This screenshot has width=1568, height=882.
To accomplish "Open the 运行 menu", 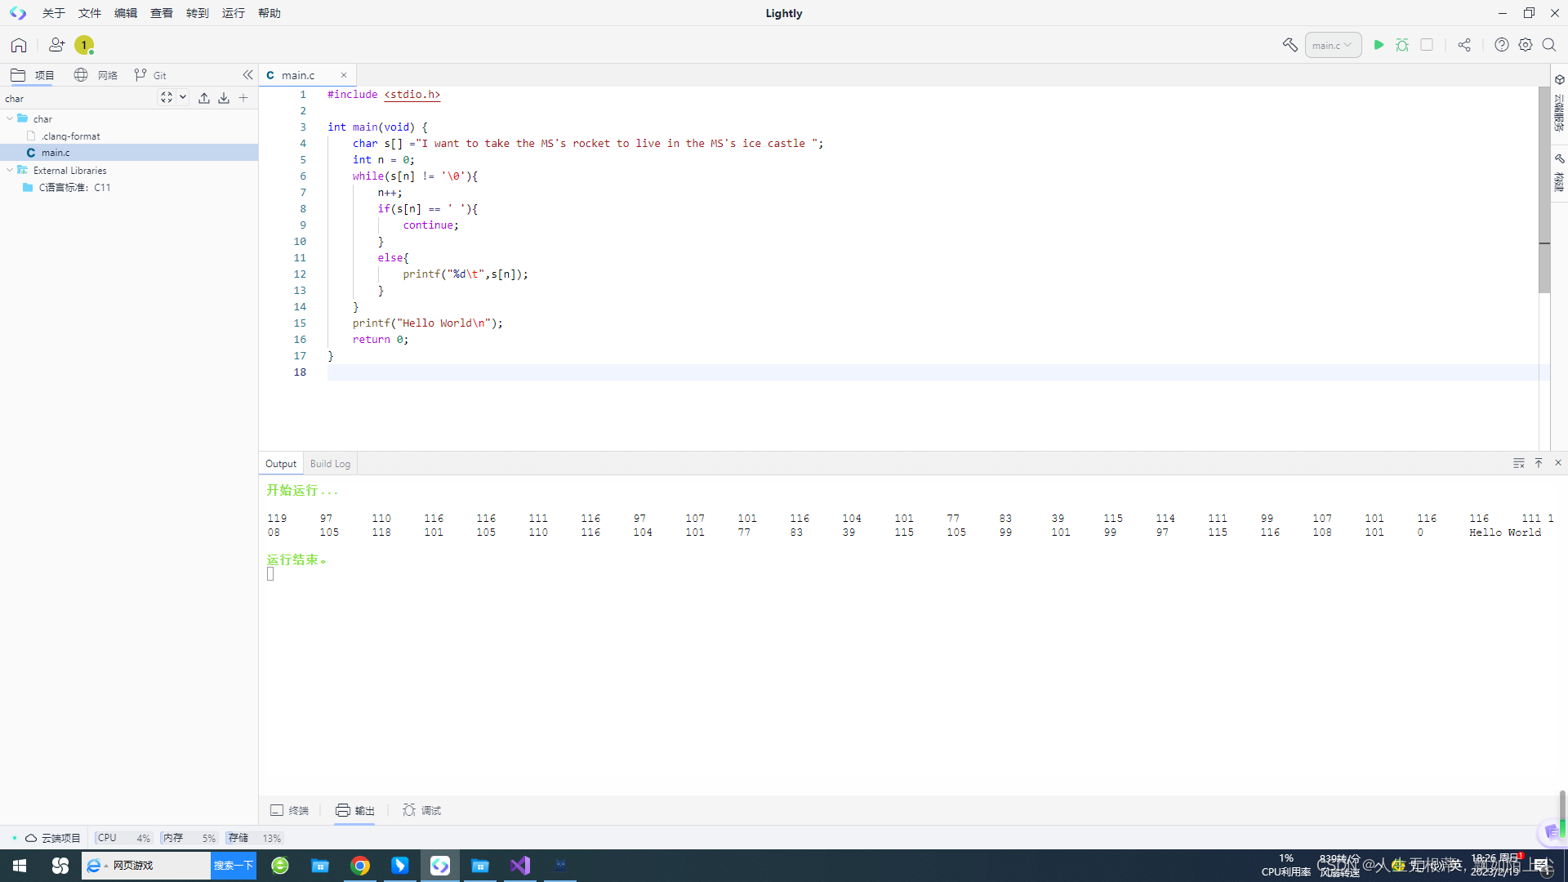I will [x=234, y=13].
